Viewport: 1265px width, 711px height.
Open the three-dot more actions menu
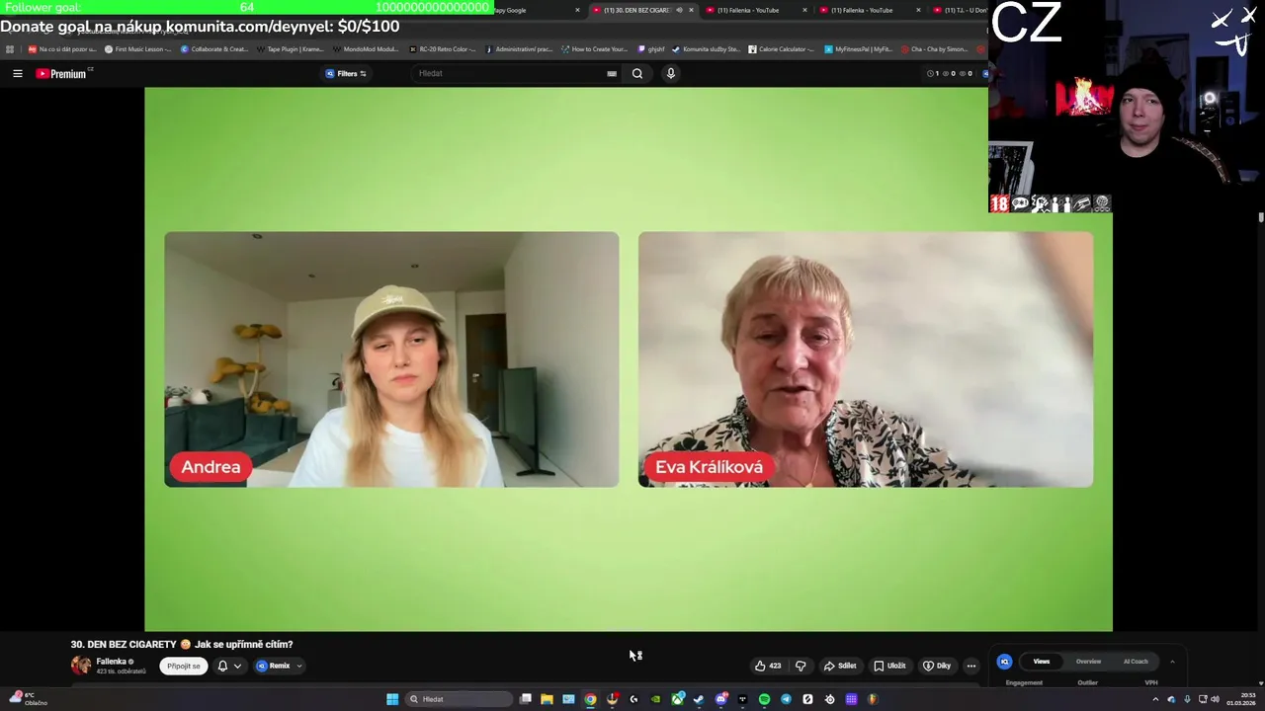click(970, 666)
